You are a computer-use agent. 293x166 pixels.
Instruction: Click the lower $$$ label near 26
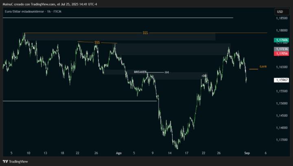tap(97, 42)
